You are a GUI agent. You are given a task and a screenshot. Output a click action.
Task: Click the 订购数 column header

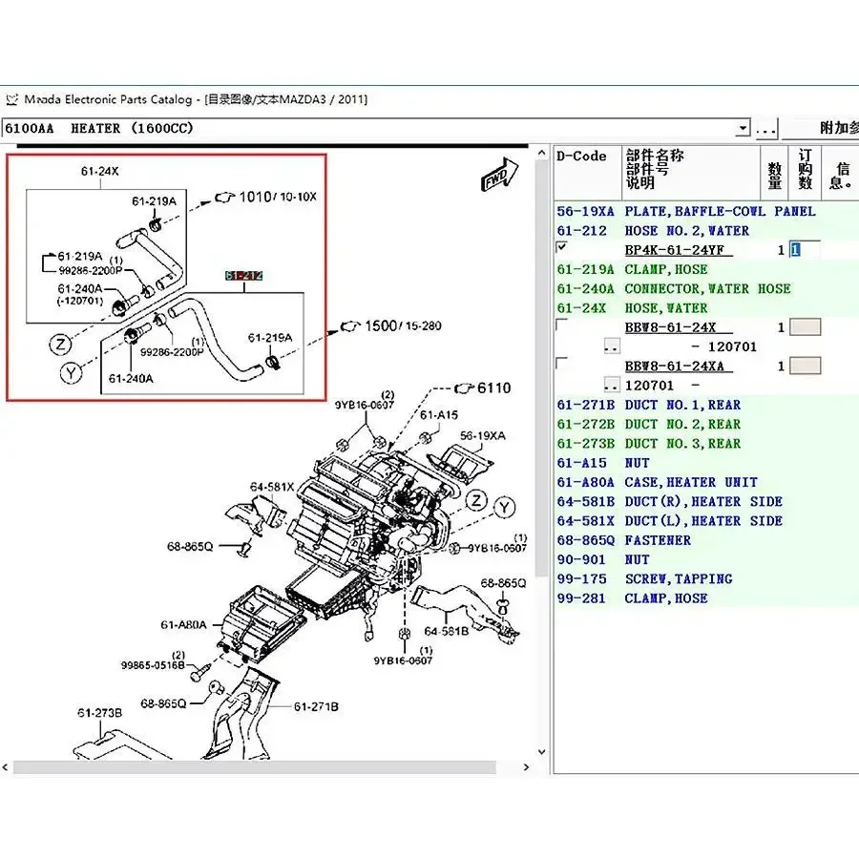pos(805,173)
